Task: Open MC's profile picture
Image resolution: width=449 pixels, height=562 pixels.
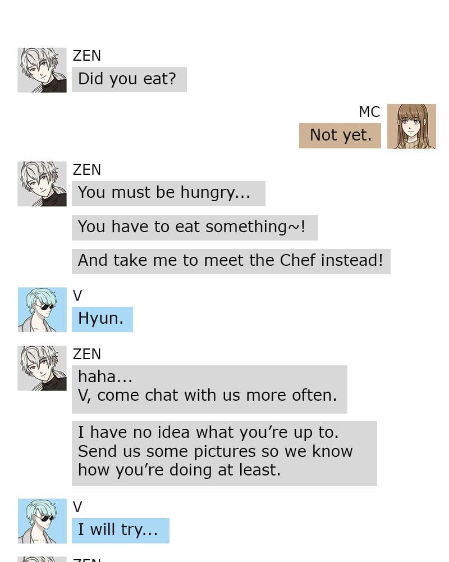Action: coord(411,126)
